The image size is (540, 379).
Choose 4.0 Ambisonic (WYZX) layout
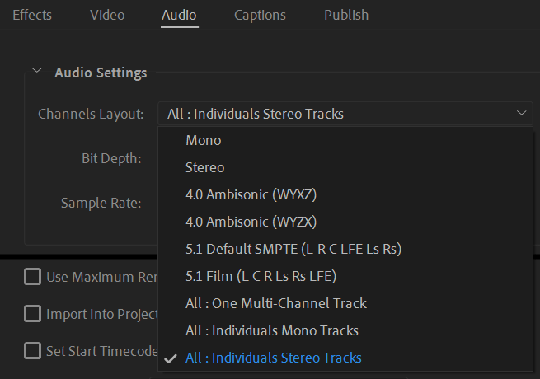[251, 222]
